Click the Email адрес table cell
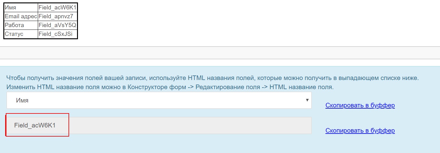 (x=21, y=16)
